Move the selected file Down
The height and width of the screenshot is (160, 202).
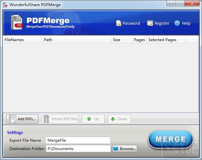(119, 119)
